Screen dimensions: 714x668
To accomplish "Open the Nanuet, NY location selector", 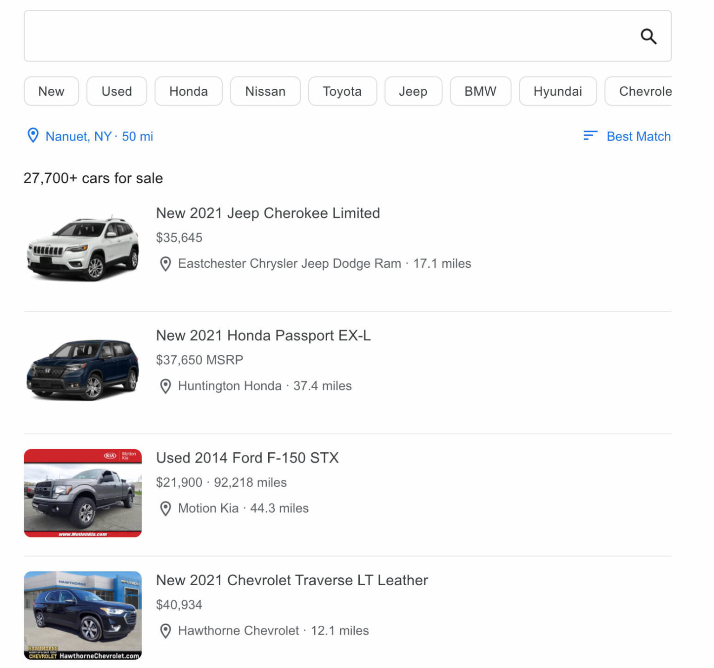I will (78, 136).
